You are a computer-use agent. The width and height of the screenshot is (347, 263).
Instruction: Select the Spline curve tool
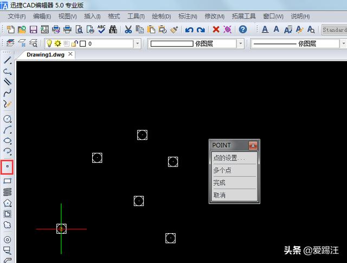coord(7,92)
